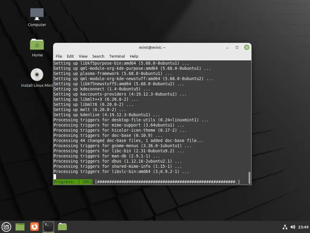Click the line "Setting up kdenlive (4:19.12.3-0ubuntu1)"
Screen dimensions: 310x233
[107, 115]
